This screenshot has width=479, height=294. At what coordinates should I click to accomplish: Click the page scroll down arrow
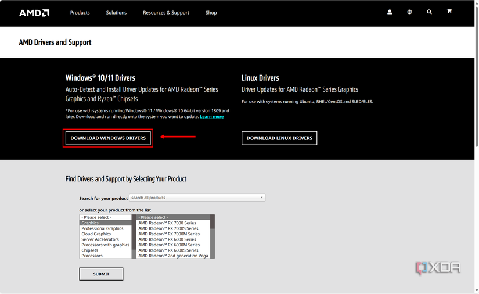pos(477,291)
